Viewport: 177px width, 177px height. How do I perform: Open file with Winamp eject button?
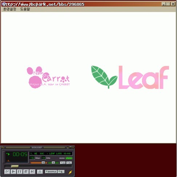coord(40,172)
